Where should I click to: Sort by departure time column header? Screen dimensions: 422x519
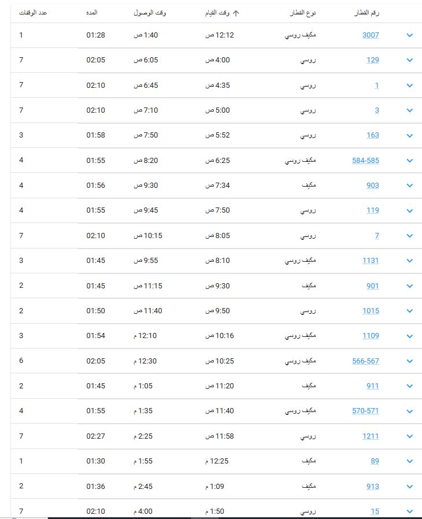[x=217, y=13]
